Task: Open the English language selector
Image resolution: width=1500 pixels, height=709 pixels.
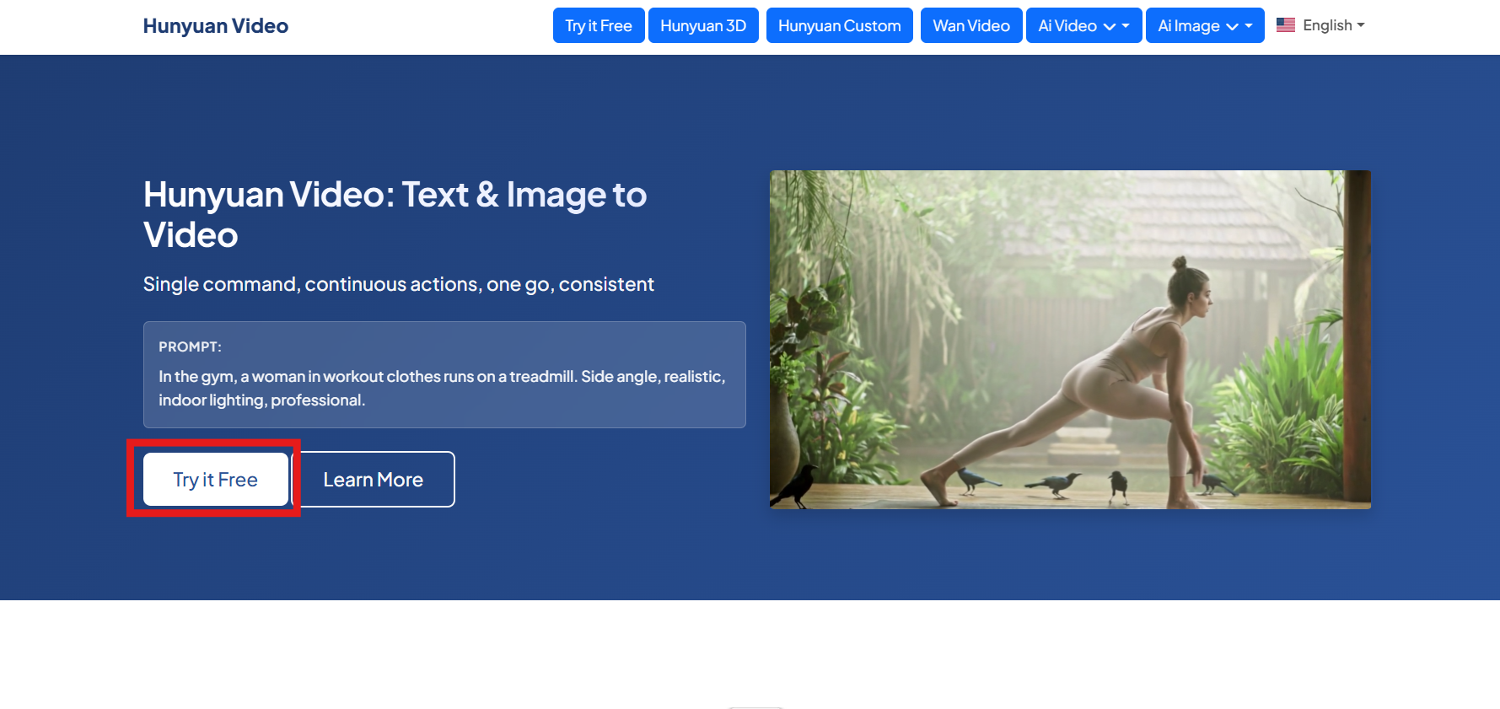Action: click(1320, 25)
